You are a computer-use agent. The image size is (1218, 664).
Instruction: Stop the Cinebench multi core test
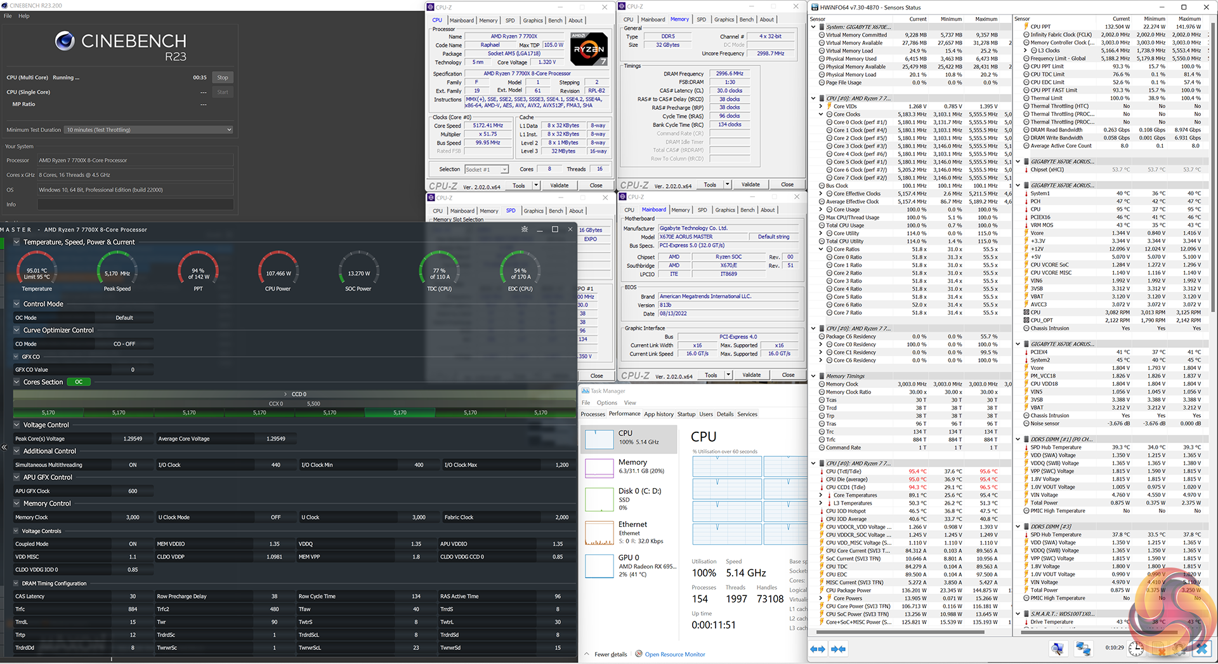click(x=223, y=77)
